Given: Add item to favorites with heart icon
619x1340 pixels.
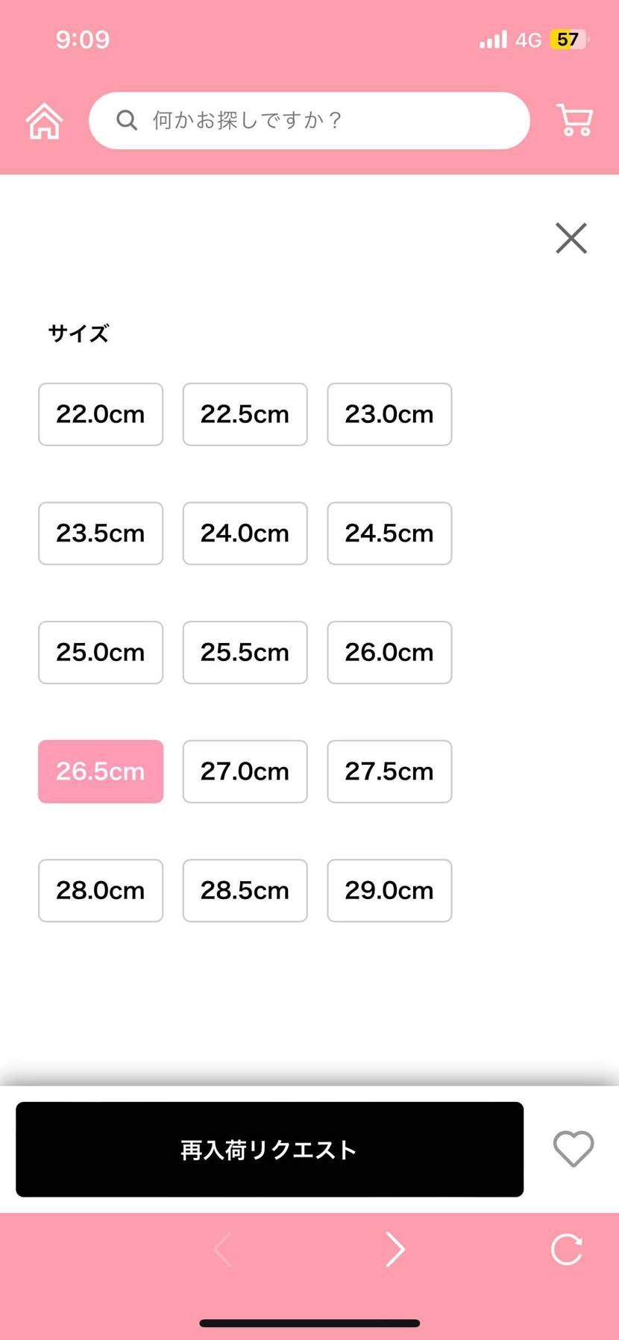Looking at the screenshot, I should pos(573,1148).
